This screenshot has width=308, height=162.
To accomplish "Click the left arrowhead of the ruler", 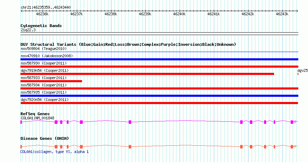I will (x=21, y=11).
